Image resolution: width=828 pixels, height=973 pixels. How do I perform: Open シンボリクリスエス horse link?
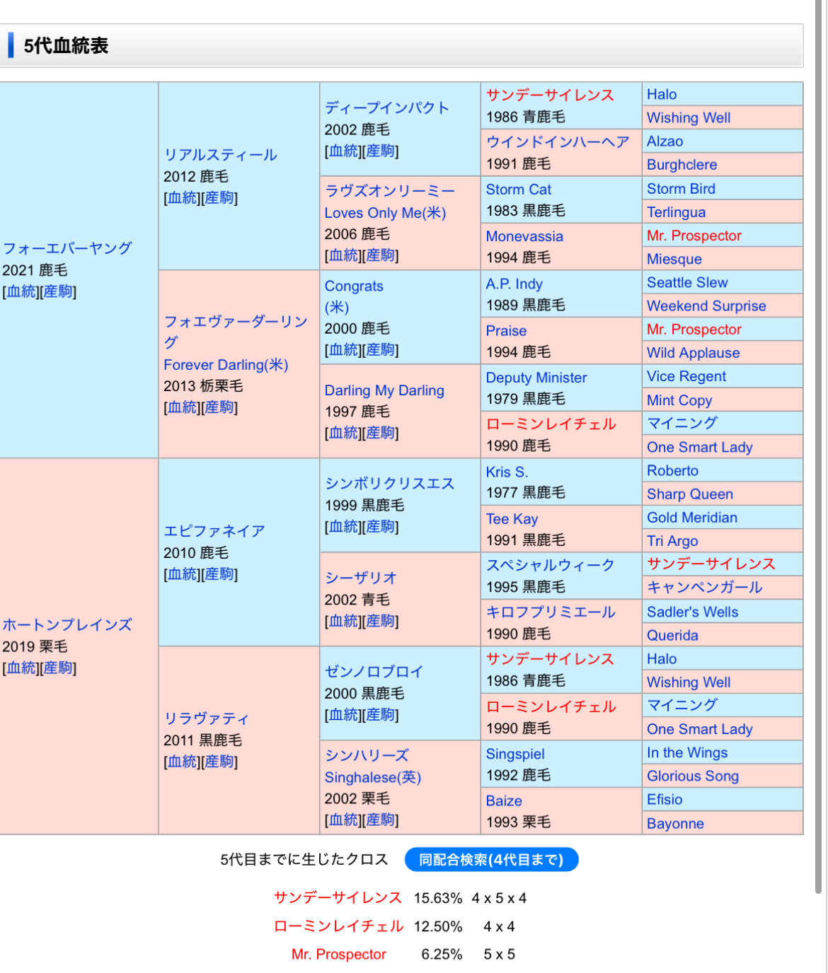point(389,484)
